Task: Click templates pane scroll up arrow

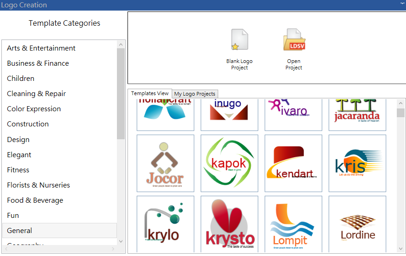Action: point(400,104)
